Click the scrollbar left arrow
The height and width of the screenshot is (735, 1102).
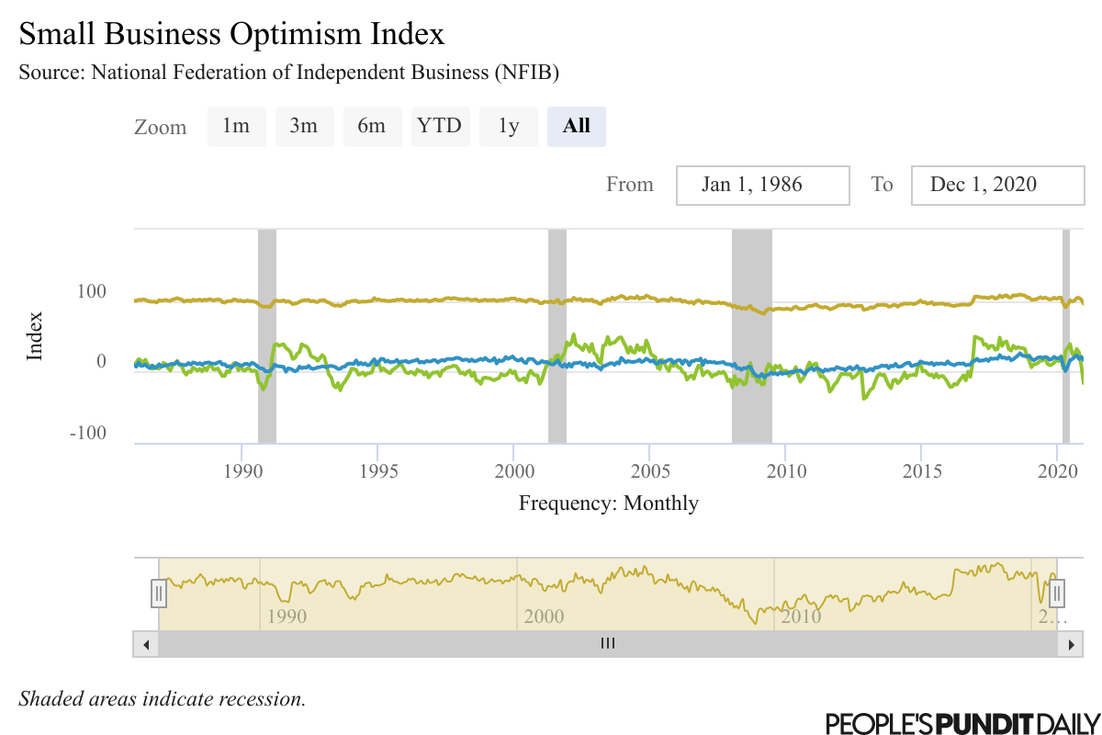[x=146, y=644]
